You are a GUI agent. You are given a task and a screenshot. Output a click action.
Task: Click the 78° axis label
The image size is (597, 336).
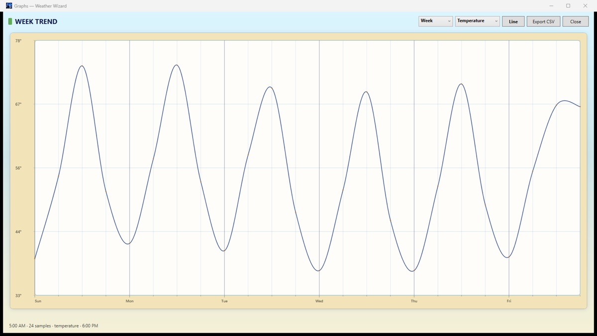18,41
